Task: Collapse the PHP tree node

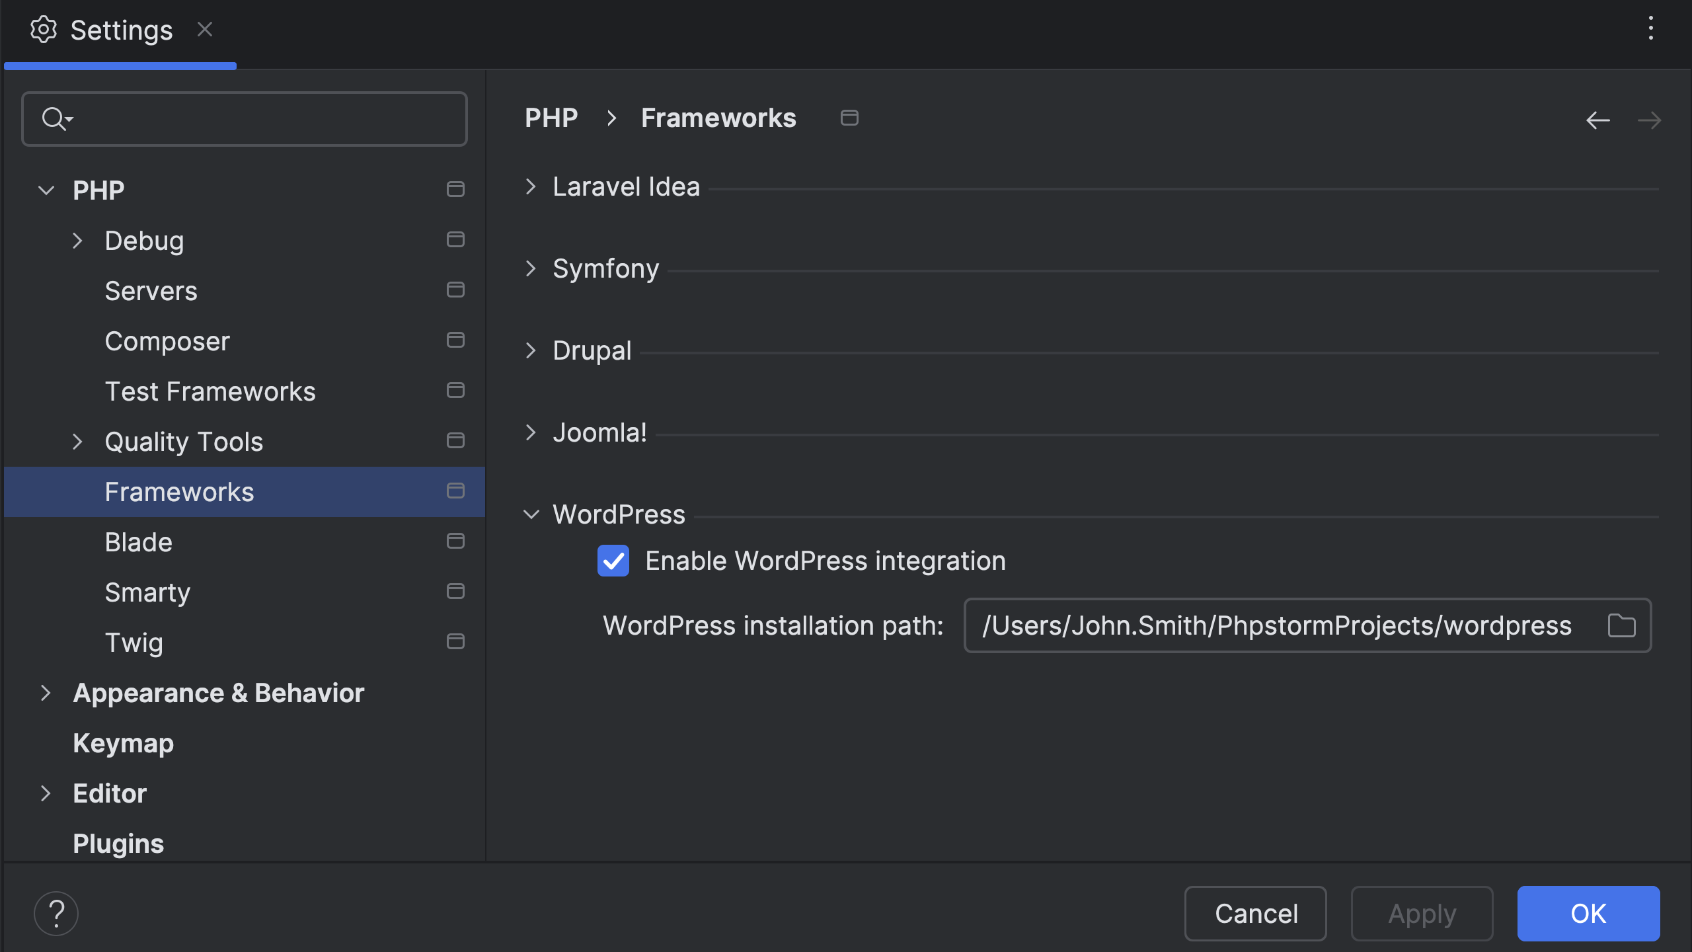Action: 46,190
